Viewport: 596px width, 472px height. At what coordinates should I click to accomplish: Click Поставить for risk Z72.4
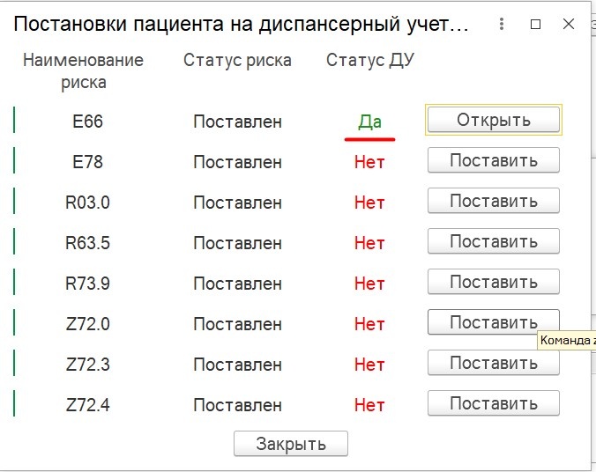pyautogui.click(x=493, y=403)
